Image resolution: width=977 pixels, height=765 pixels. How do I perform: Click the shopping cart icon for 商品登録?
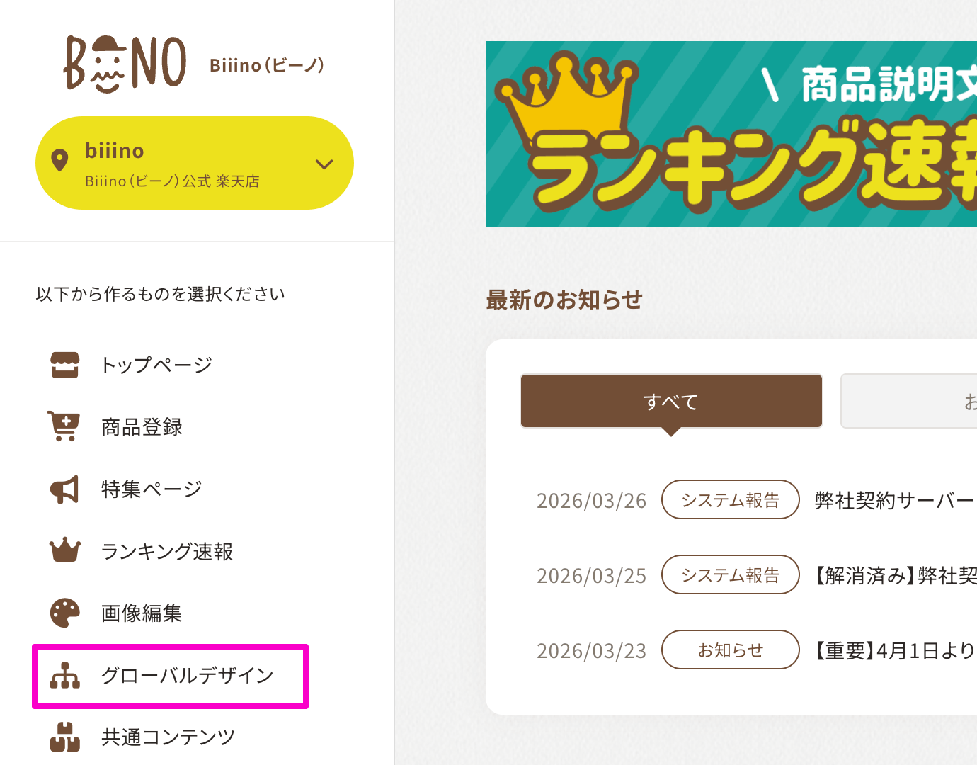pos(64,426)
